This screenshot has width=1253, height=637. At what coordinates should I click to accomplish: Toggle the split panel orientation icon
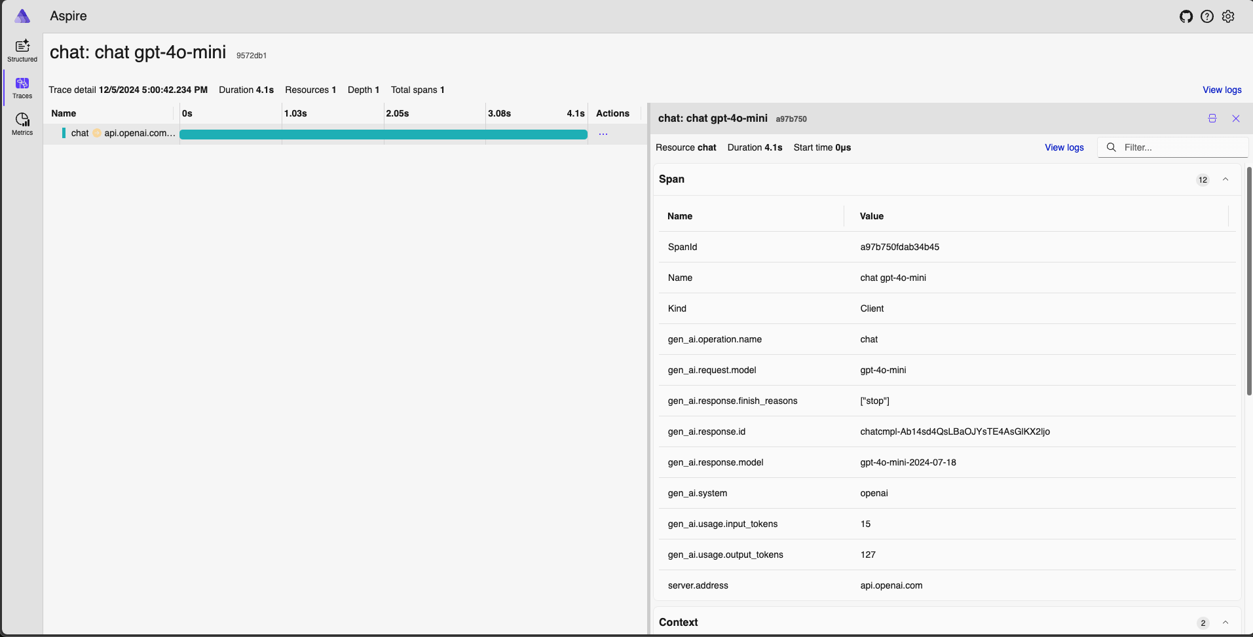[1212, 118]
